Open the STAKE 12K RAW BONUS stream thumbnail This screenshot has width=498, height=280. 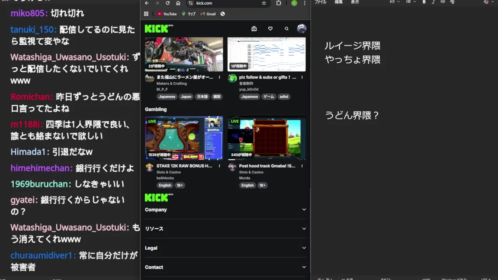pos(184,138)
